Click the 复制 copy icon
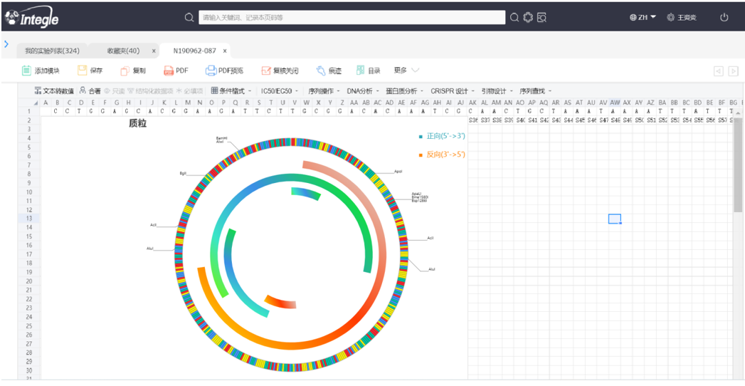This screenshot has width=745, height=386. point(125,71)
